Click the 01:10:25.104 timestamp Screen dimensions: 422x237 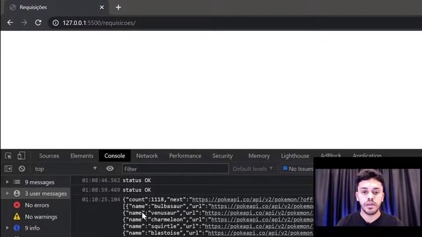101,199
